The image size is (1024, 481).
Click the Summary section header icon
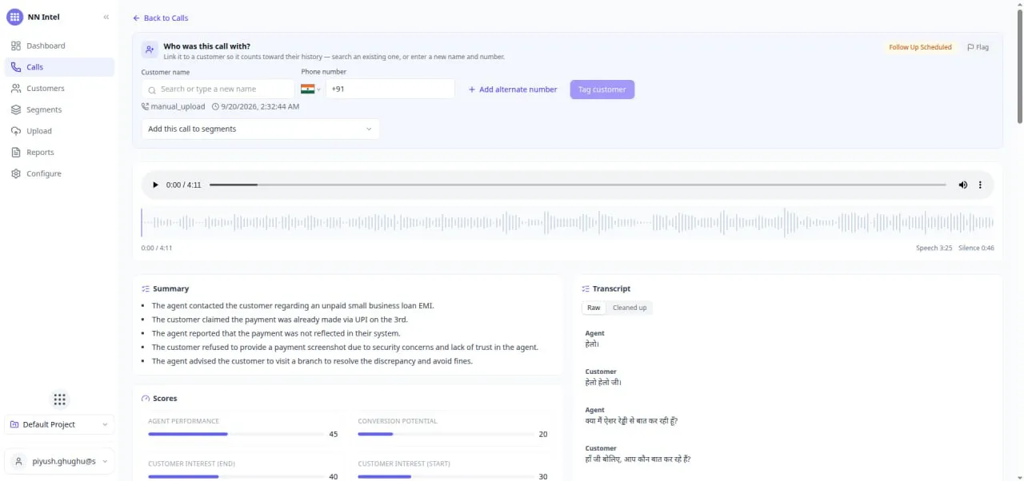146,288
